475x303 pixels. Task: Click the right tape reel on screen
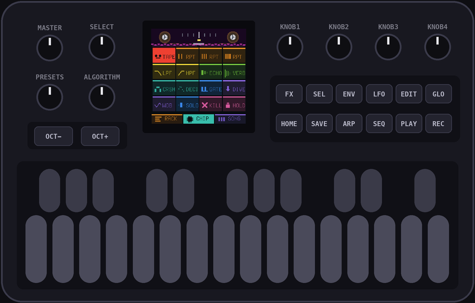coord(233,37)
